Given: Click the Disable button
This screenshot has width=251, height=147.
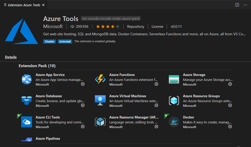Looking at the screenshot, I should [x=49, y=41].
